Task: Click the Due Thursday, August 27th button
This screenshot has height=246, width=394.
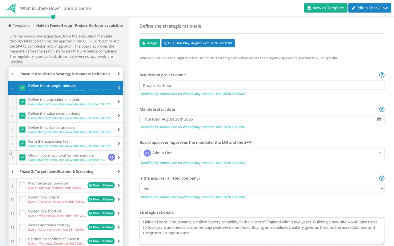Action: 198,43
